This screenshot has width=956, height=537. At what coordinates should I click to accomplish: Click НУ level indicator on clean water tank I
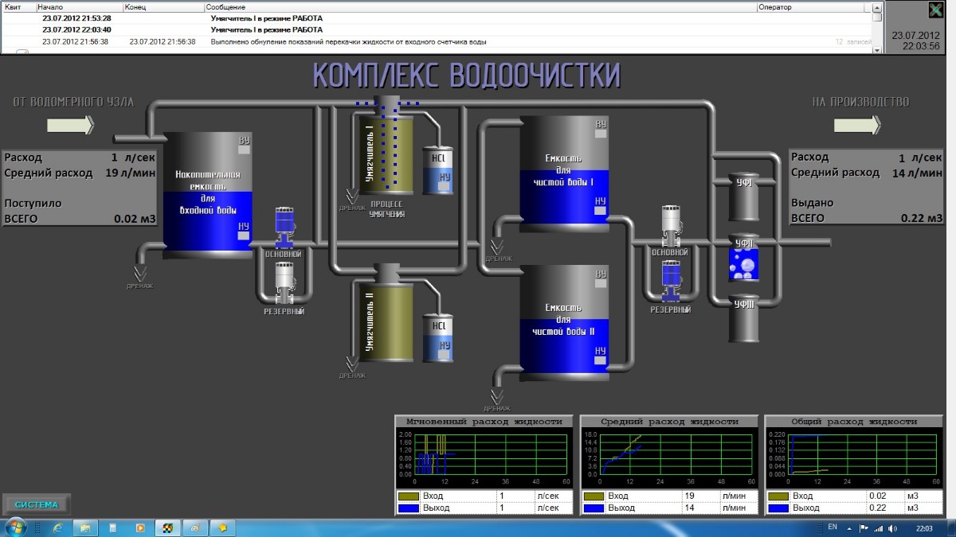pyautogui.click(x=601, y=211)
